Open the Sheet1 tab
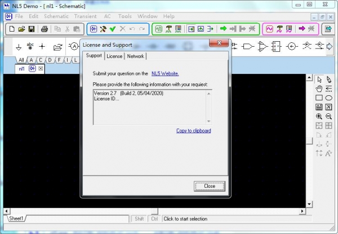Screen dimensions: 338x234 16,218
